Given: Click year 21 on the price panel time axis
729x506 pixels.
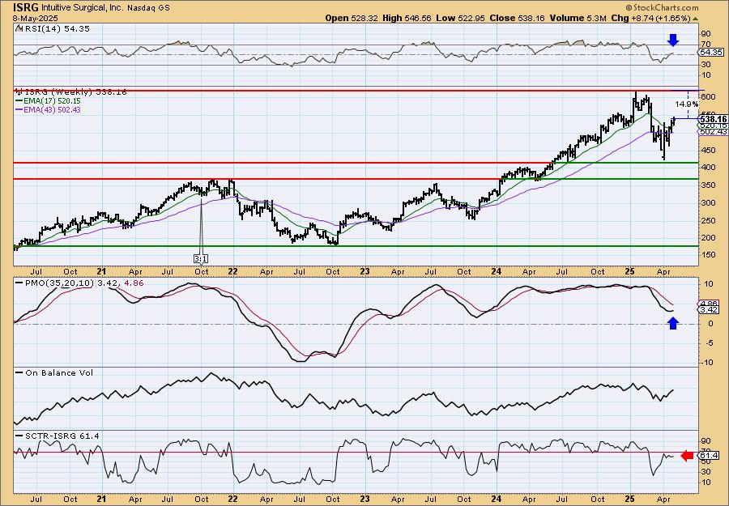Looking at the screenshot, I should pos(102,271).
